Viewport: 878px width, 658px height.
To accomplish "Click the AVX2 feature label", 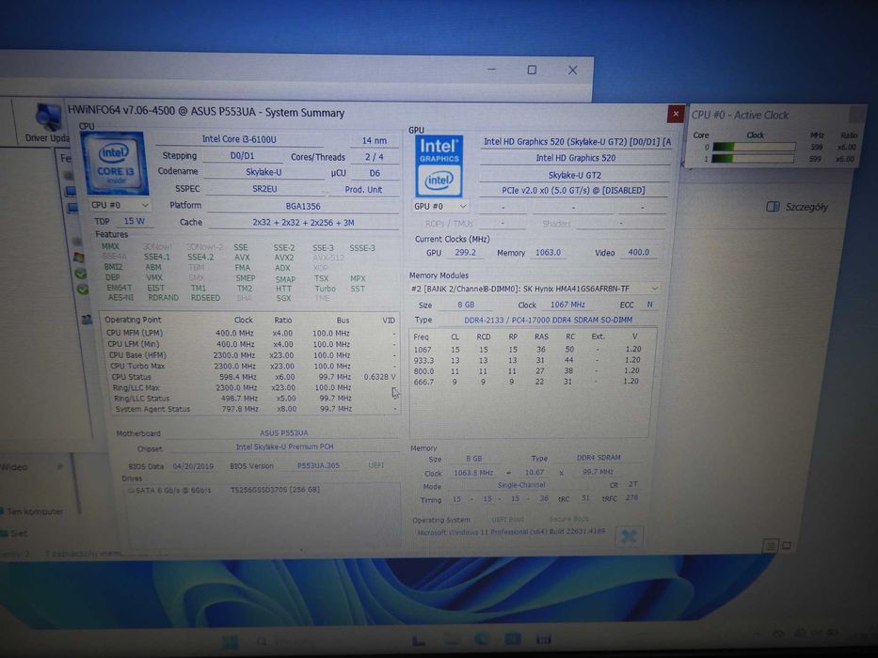I will pyautogui.click(x=284, y=258).
